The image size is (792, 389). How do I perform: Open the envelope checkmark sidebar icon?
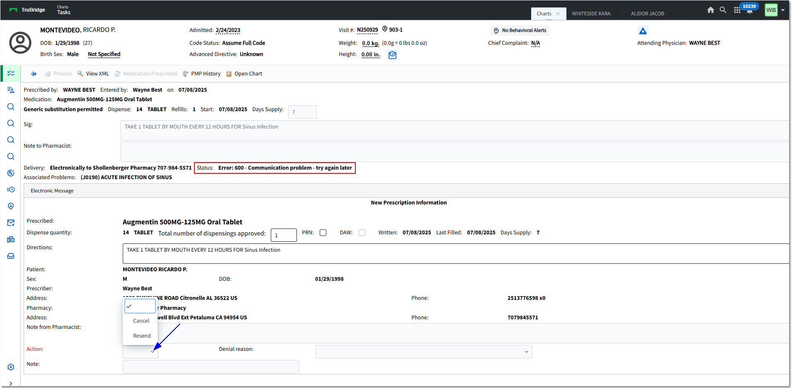point(11,223)
